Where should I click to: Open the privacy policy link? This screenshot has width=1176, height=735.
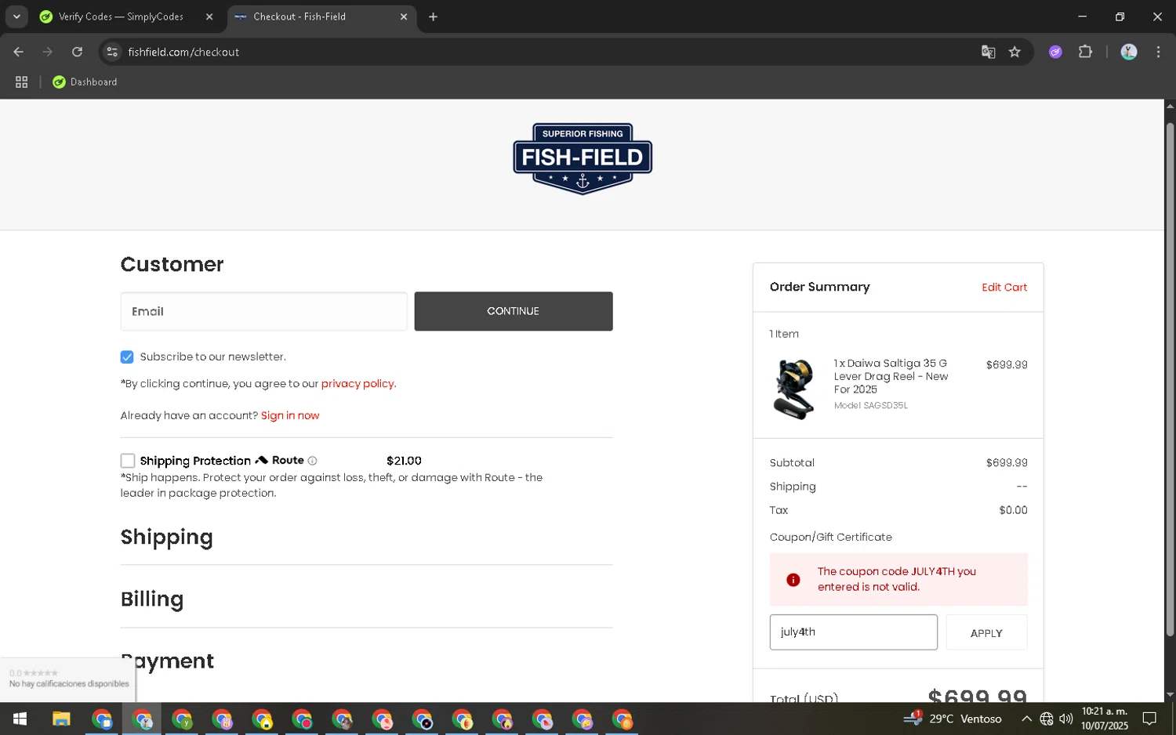358,383
